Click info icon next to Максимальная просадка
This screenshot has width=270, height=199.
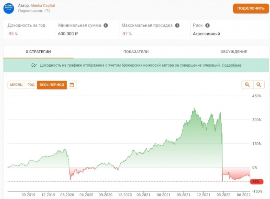177,26
